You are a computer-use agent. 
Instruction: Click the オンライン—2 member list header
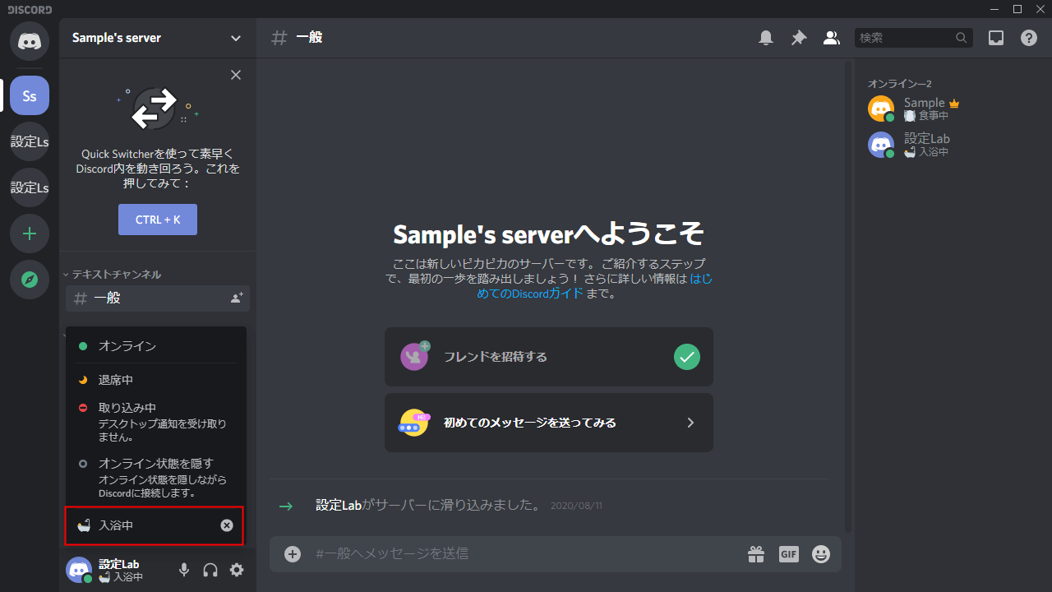click(x=900, y=84)
